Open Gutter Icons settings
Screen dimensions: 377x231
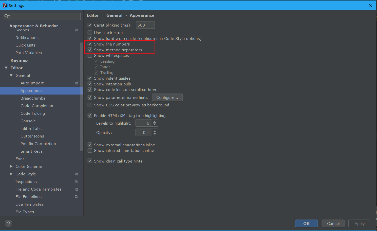32,136
